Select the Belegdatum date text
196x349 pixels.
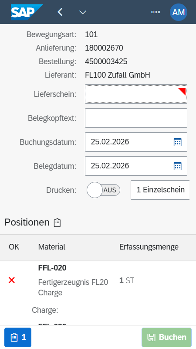point(110,166)
